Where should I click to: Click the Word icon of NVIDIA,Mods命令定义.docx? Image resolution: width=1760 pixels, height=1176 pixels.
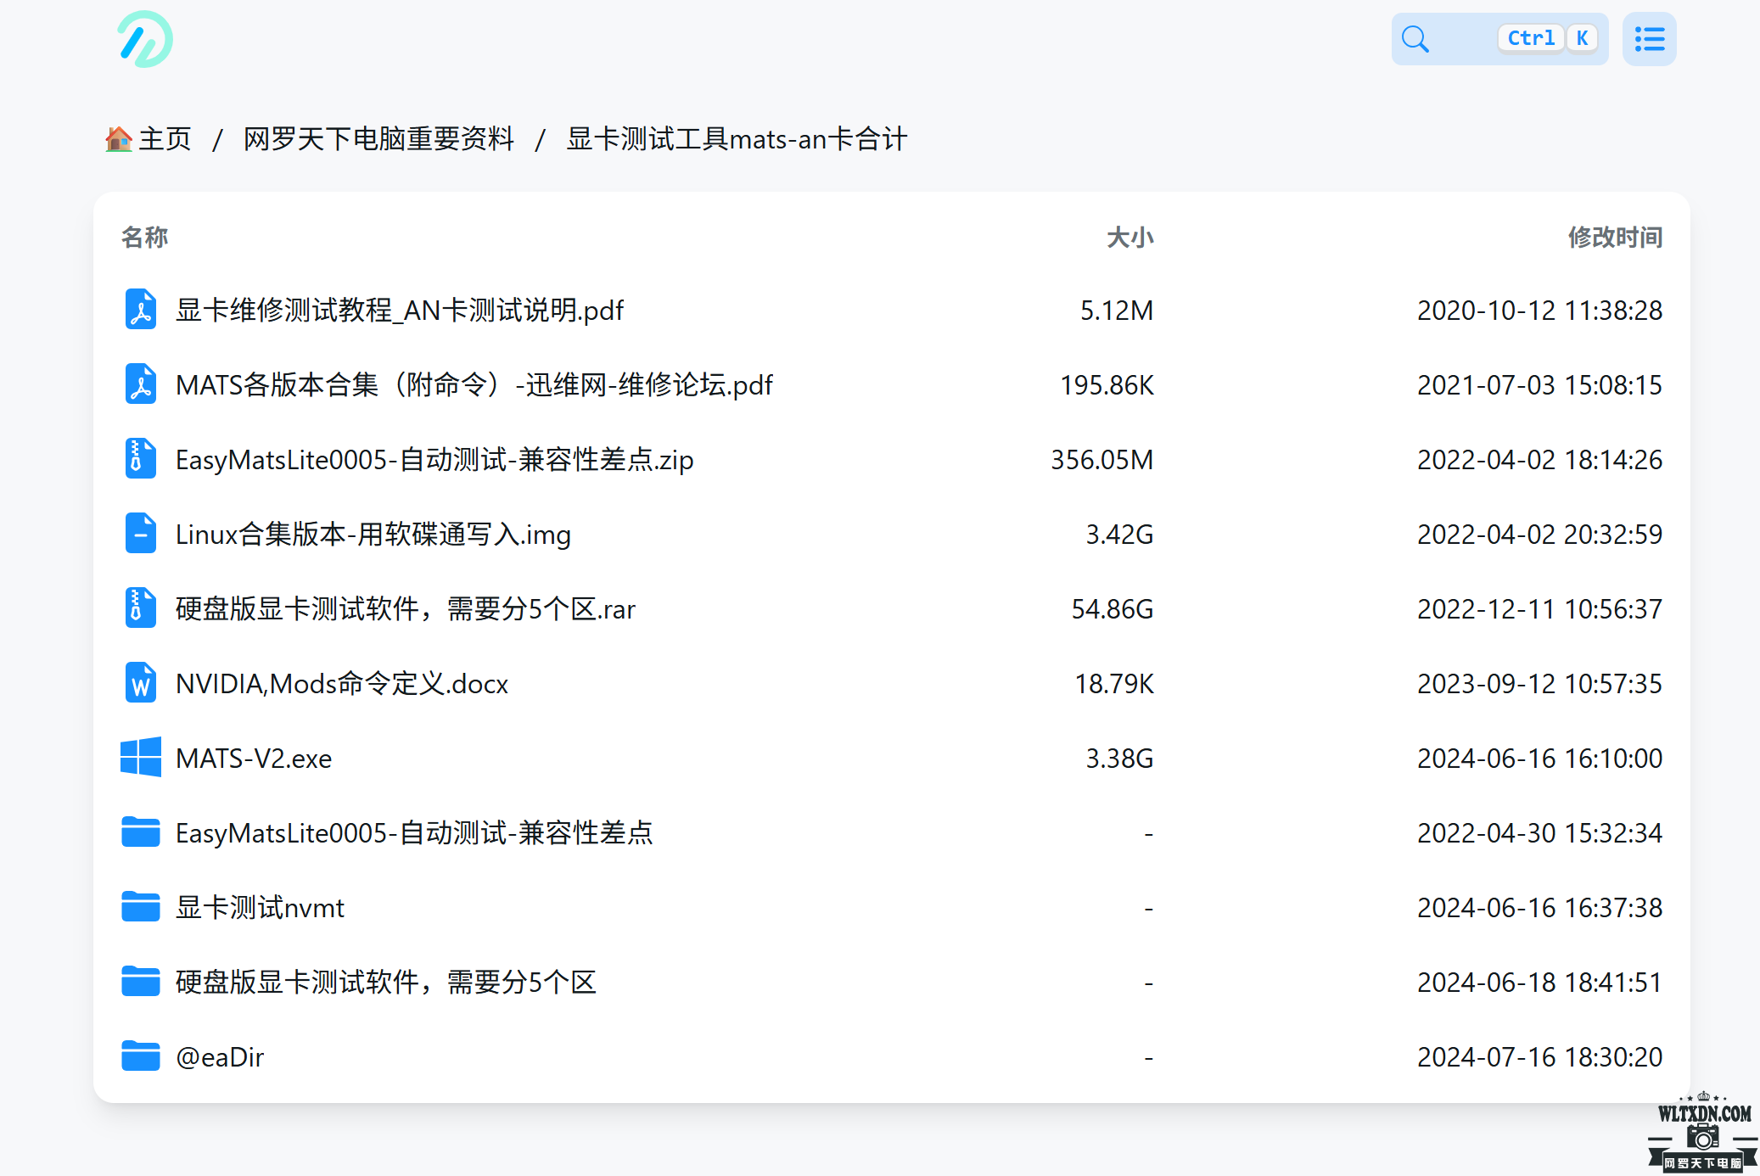click(141, 683)
